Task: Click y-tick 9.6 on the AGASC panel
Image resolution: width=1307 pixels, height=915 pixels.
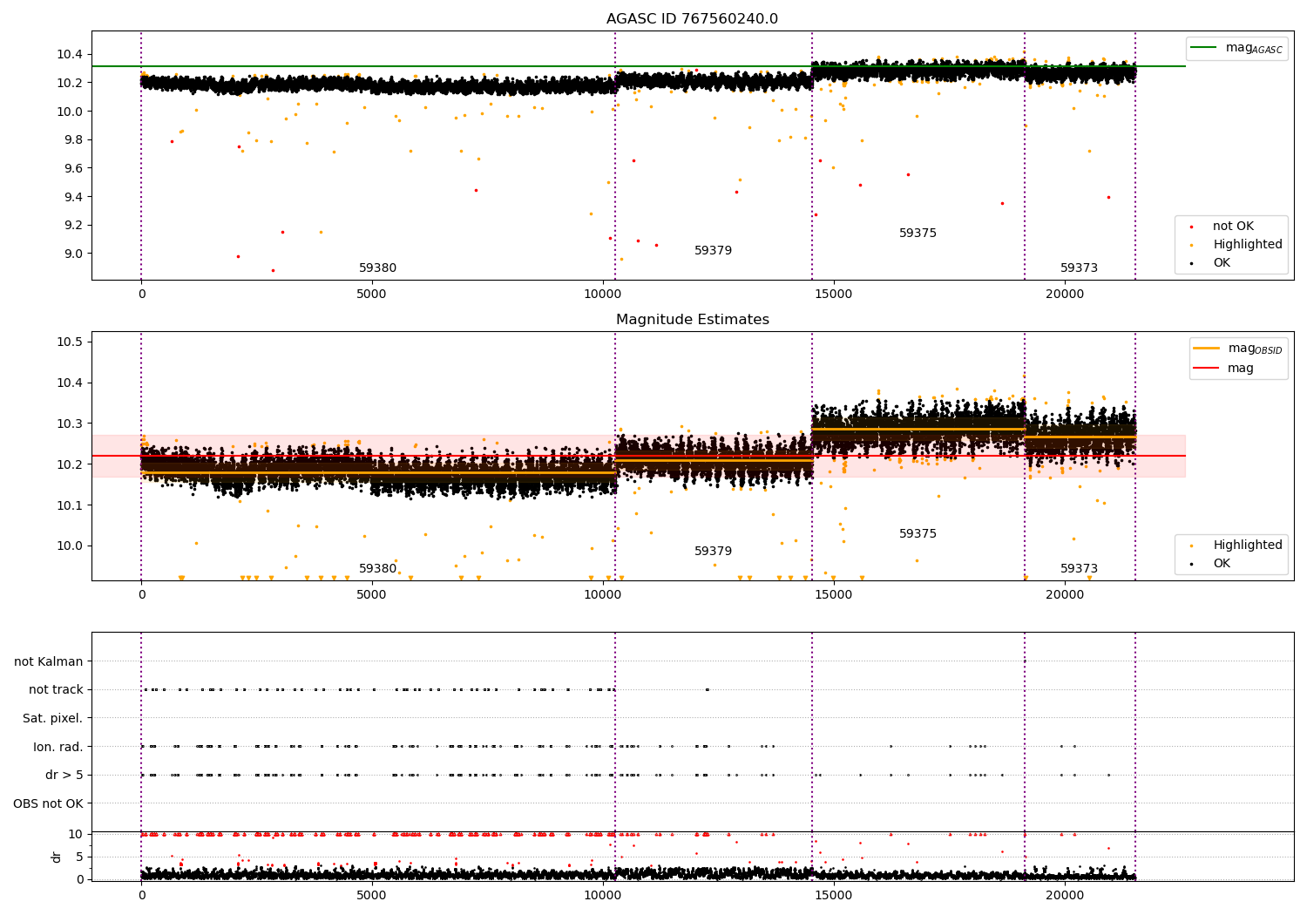Action: pos(73,168)
